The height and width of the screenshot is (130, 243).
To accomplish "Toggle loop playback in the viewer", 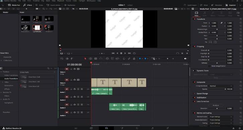I will click(134, 53).
